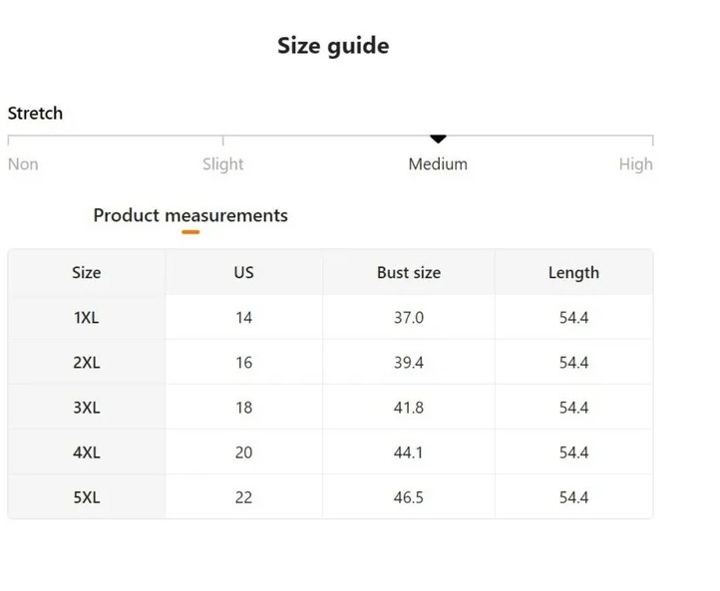The height and width of the screenshot is (591, 720).
Task: Click the orange underline tab indicator
Action: tap(190, 232)
